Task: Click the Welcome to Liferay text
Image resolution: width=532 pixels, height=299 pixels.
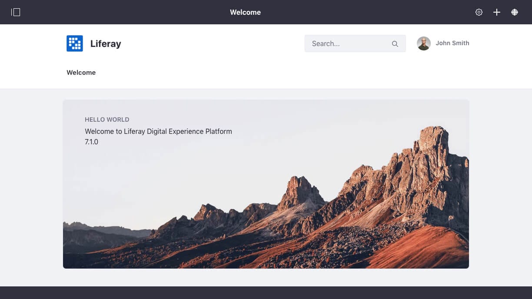Action: (158, 131)
